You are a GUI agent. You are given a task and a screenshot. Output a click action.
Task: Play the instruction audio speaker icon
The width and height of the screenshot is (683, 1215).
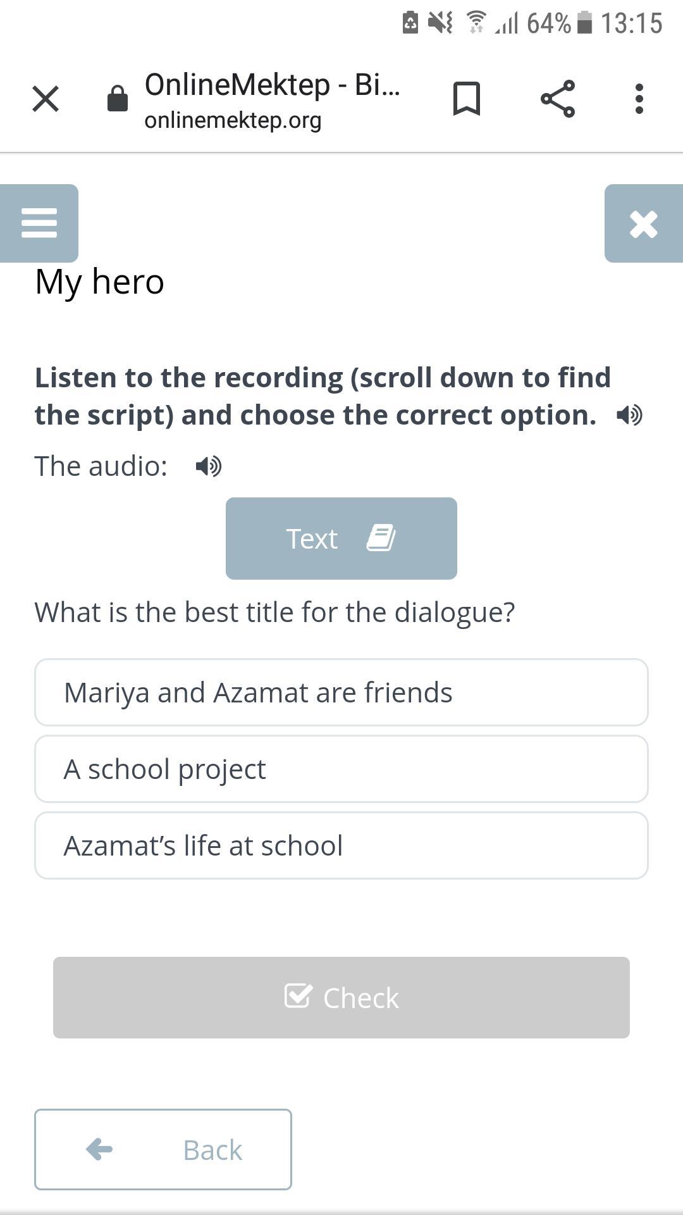(629, 415)
